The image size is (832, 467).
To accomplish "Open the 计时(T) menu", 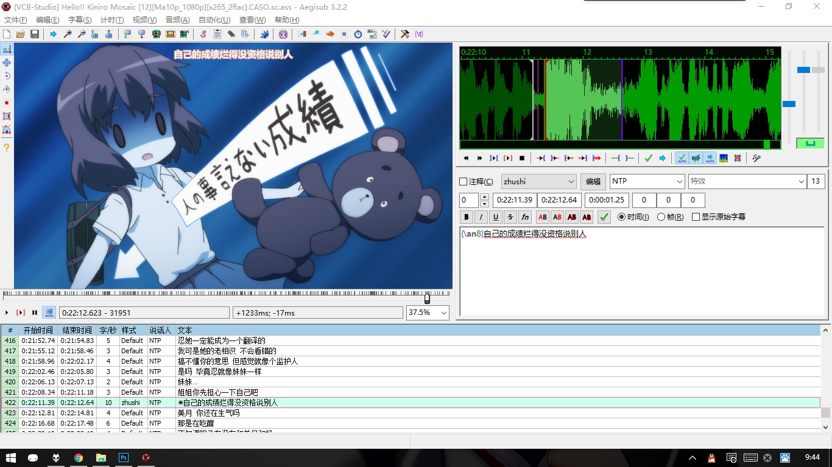I will click(x=112, y=20).
